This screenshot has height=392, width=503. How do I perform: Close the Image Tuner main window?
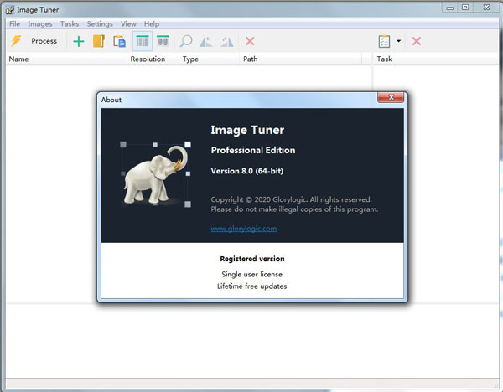[486, 8]
